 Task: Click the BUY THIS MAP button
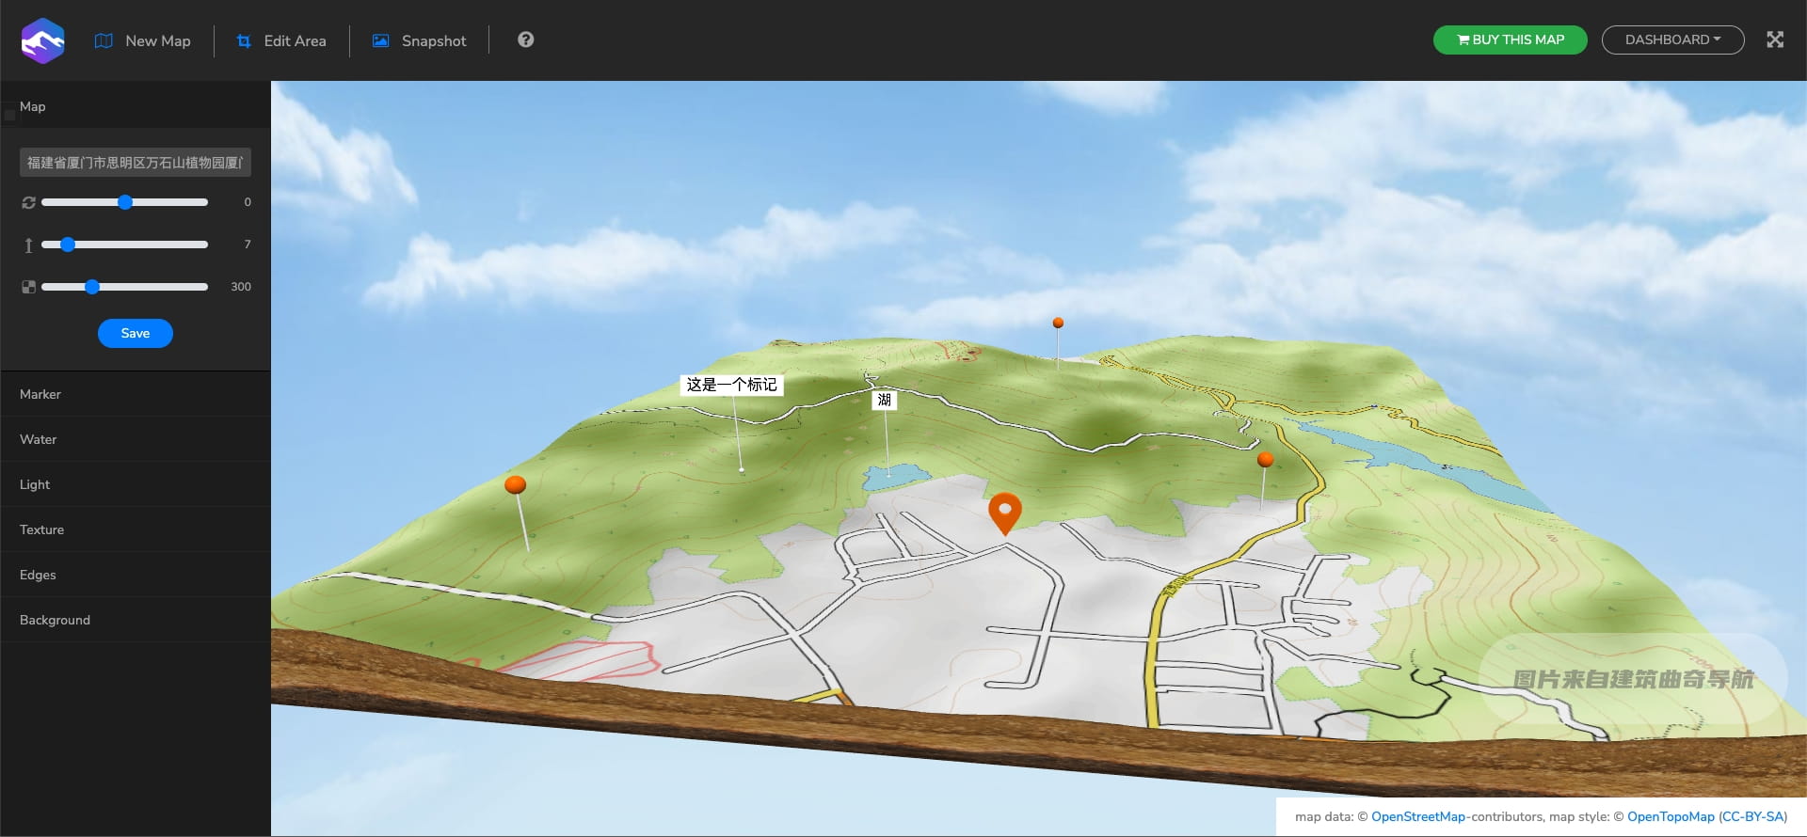pyautogui.click(x=1510, y=39)
